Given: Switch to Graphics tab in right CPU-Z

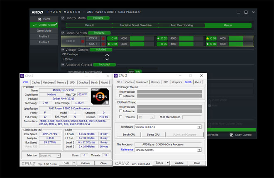Looking at the screenshot, I should (x=177, y=82).
